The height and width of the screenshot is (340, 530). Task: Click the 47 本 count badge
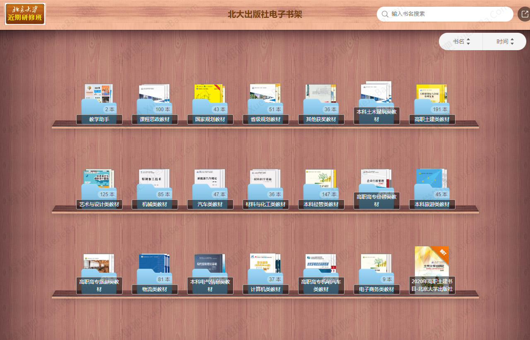click(x=219, y=194)
